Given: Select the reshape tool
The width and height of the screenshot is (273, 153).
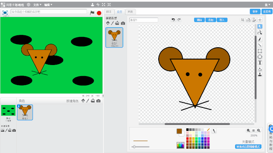Looking at the screenshot, I should click(x=260, y=32).
